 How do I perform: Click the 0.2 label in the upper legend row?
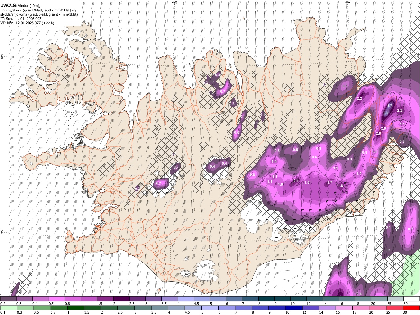[3, 304]
